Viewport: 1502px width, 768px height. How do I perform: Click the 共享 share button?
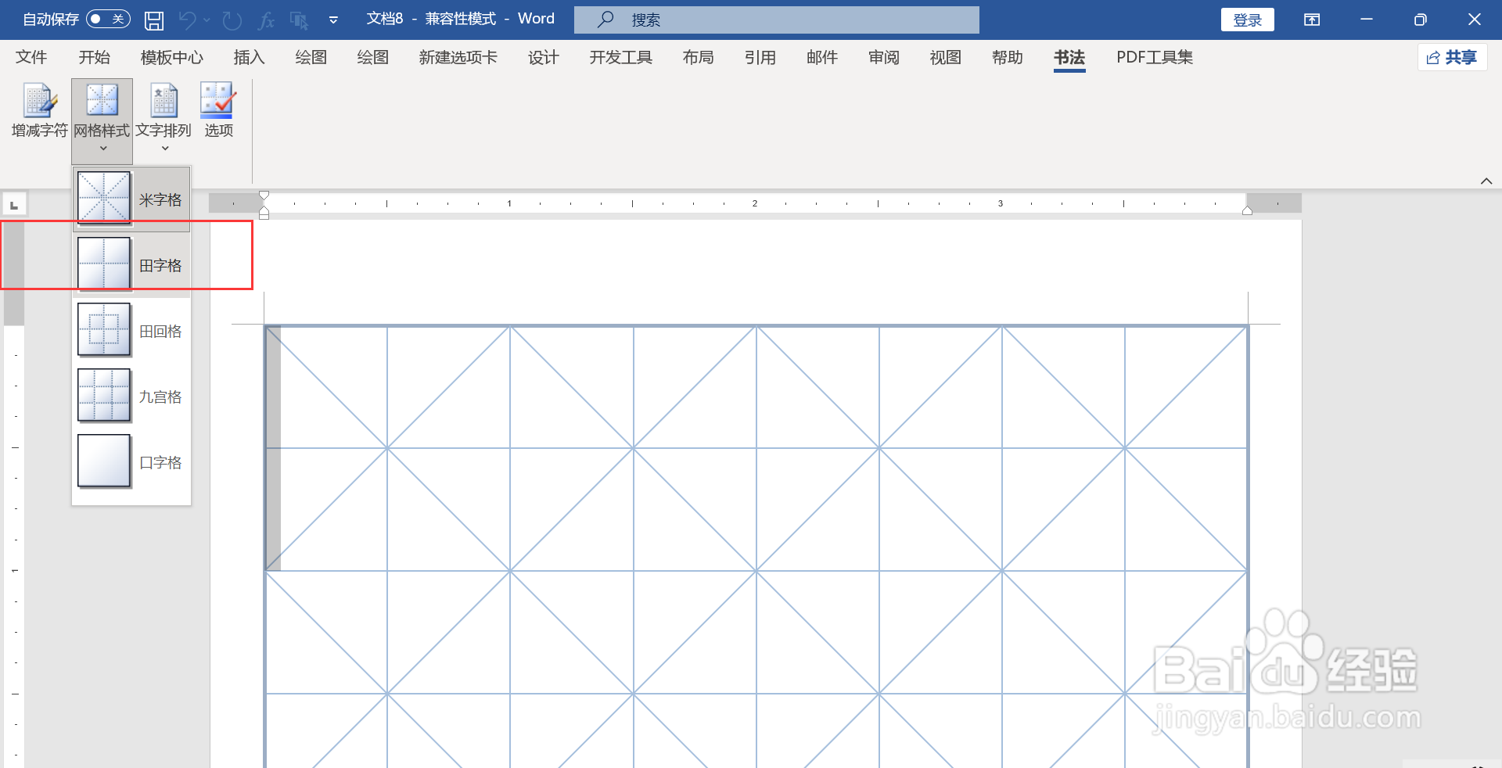(1452, 57)
